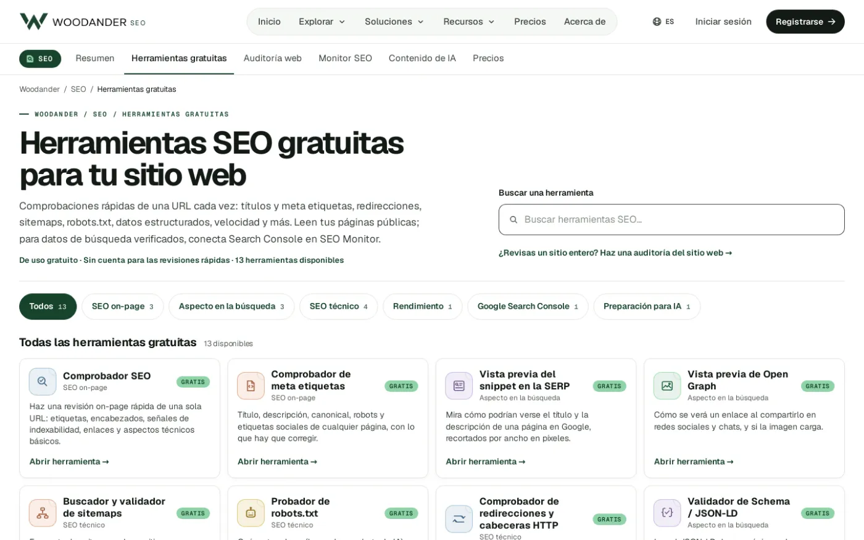Open Abrir herramienta link for Open Graph
Image resolution: width=864 pixels, height=540 pixels.
[694, 462]
